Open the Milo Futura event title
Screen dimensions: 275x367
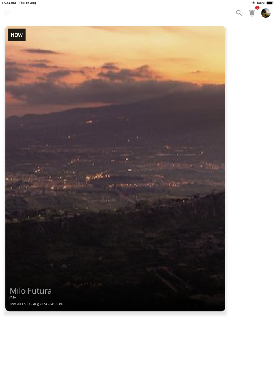point(31,291)
